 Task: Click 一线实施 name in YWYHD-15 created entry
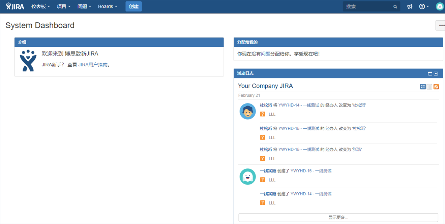click(268, 171)
